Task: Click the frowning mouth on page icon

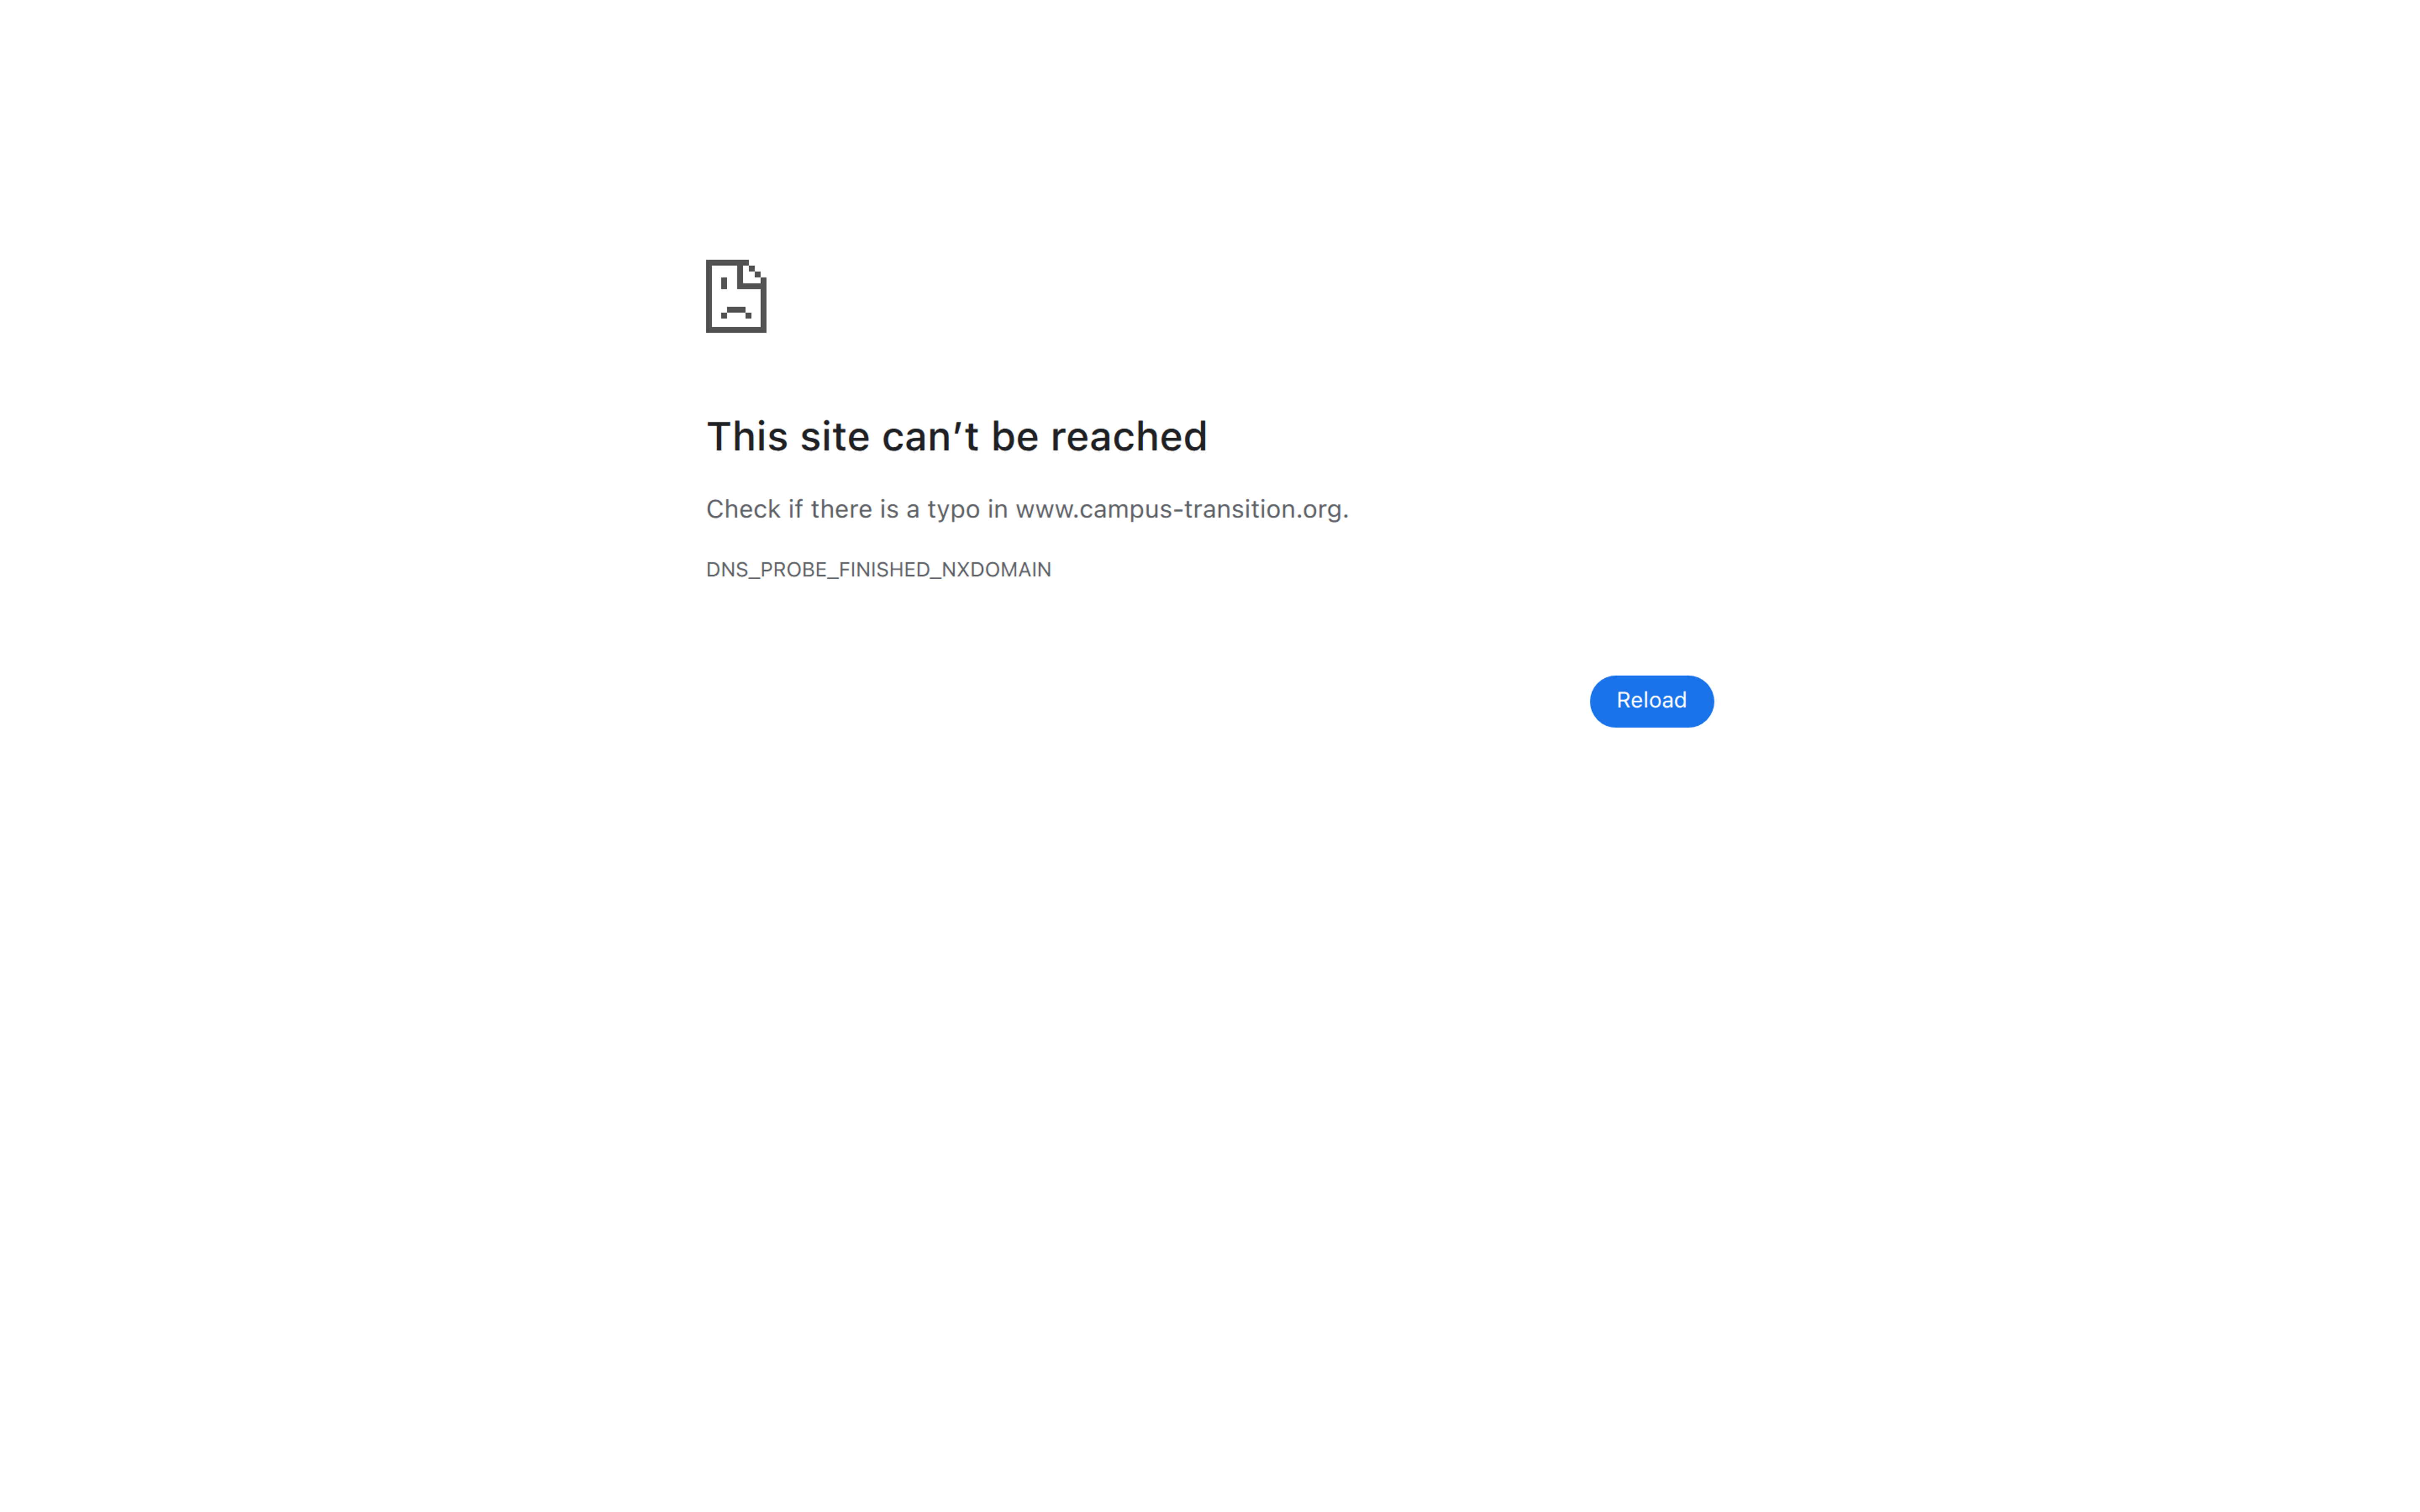Action: 736,312
